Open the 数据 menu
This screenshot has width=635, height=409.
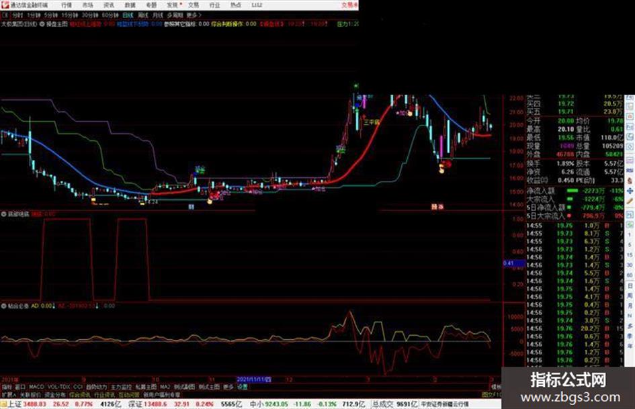click(x=130, y=5)
